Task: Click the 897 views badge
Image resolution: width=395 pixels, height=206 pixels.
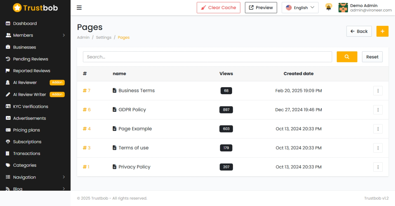Action: tap(226, 110)
